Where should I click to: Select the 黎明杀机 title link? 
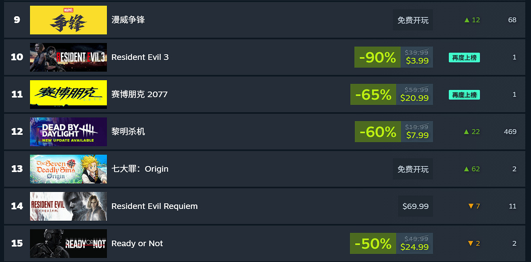point(128,132)
